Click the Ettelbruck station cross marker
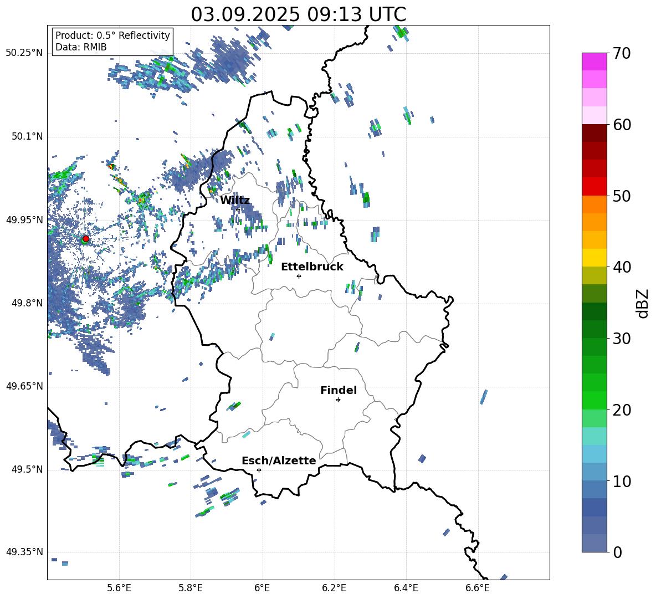This screenshot has height=599, width=656. [299, 276]
